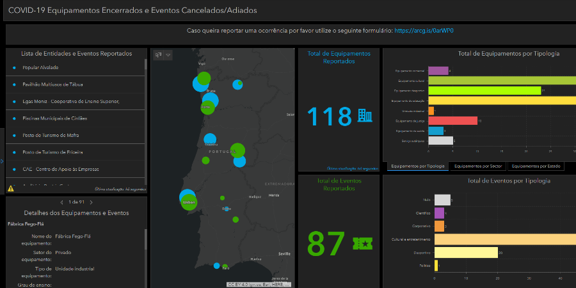Click the yellow warning triangle icon
The height and width of the screenshot is (288, 576).
point(10,188)
